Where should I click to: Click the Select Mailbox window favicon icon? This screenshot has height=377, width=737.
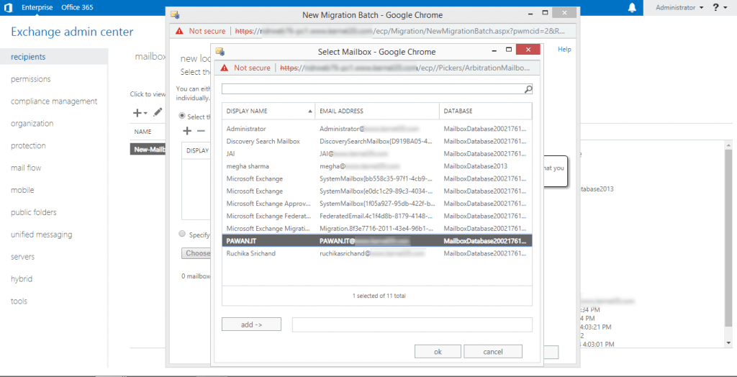[x=220, y=51]
